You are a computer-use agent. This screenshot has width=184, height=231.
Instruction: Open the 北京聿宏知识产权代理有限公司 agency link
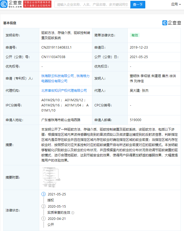[x=64, y=91]
